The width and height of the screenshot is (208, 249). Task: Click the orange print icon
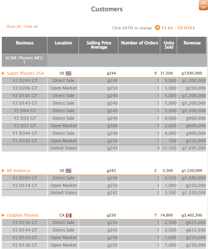(203, 5)
